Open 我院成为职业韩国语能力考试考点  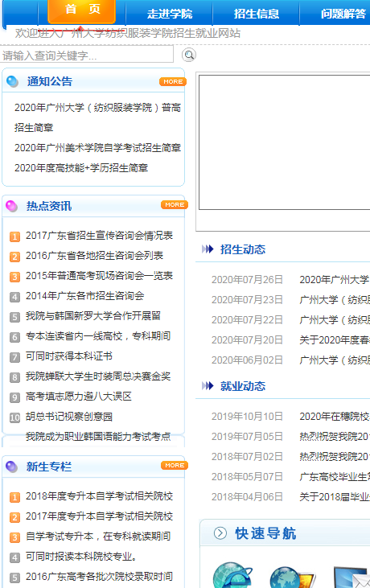tap(98, 437)
